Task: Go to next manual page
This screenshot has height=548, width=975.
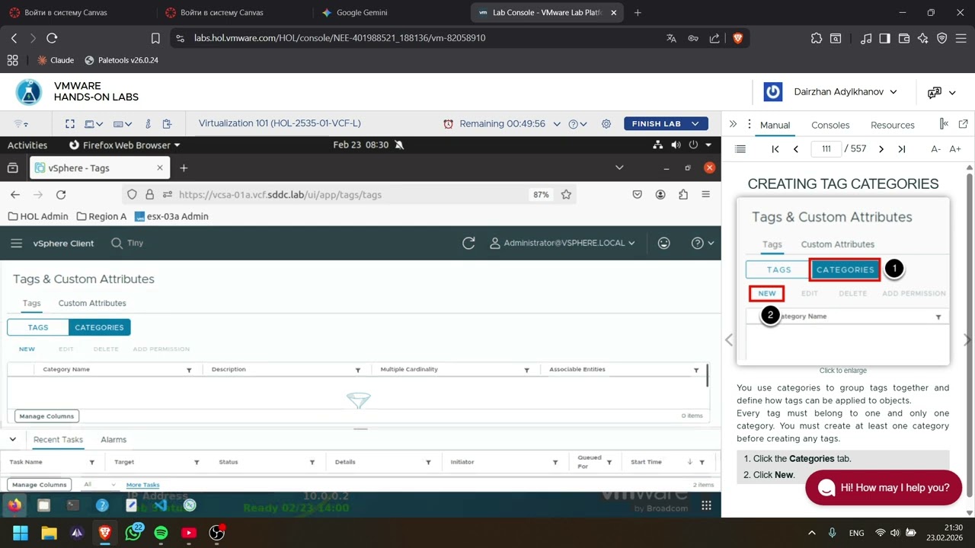Action: point(881,149)
